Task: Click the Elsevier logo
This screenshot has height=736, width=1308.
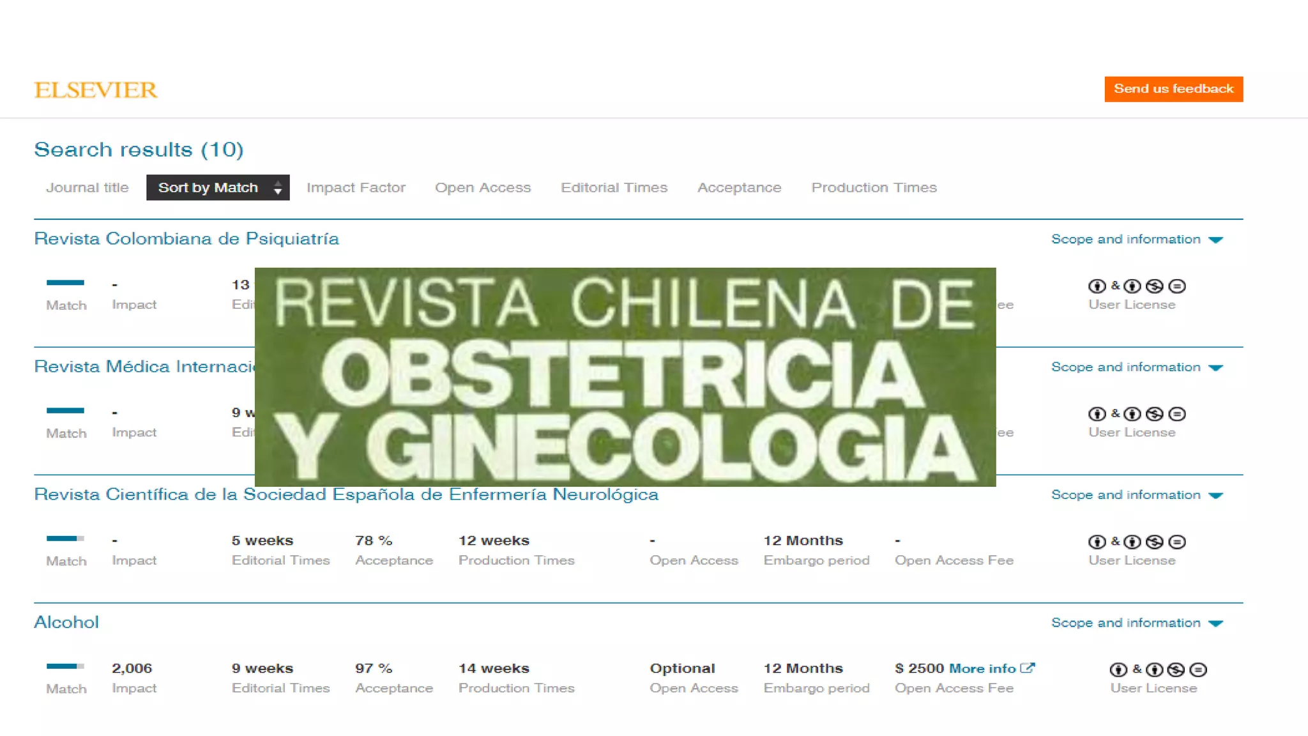Action: click(x=96, y=90)
